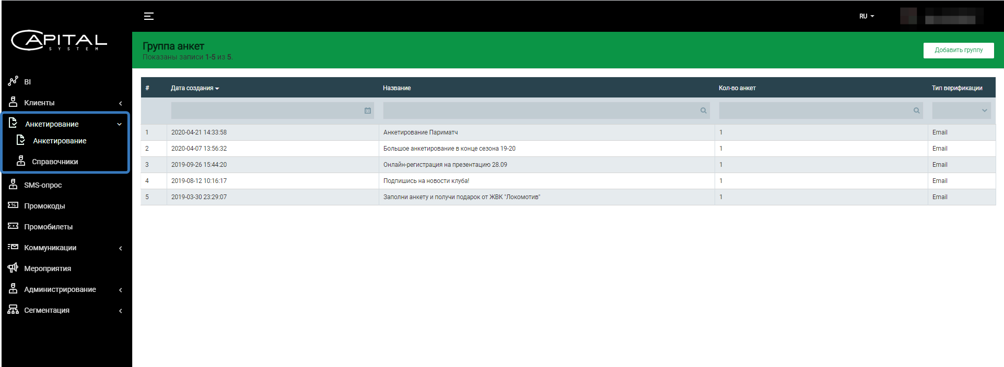Click the Capital System logo
The image size is (1004, 367).
pyautogui.click(x=59, y=40)
